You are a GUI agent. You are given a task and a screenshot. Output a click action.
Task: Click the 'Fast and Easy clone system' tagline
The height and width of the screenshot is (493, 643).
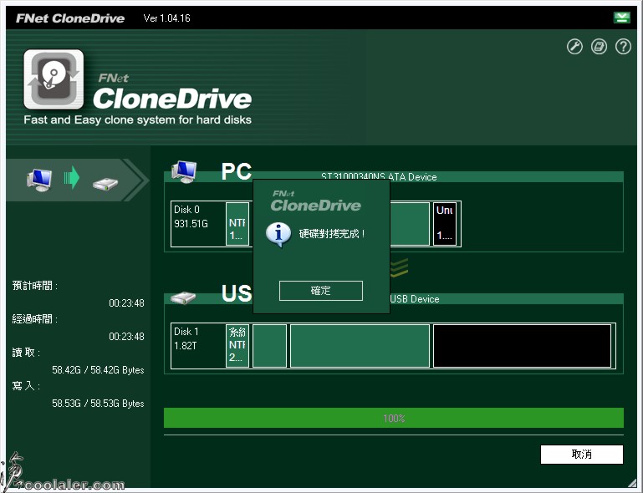click(137, 119)
